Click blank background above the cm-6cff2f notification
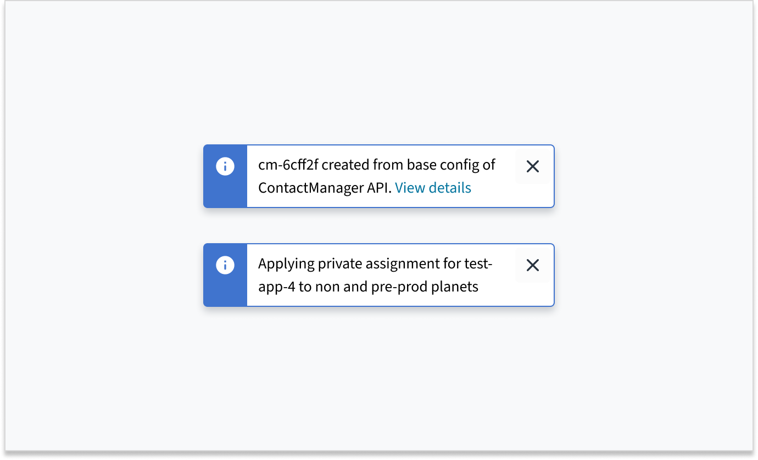 [x=378, y=82]
